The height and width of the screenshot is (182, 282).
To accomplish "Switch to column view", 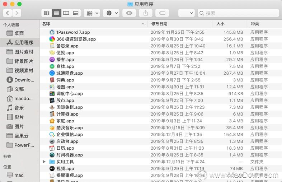I will [x=66, y=13].
